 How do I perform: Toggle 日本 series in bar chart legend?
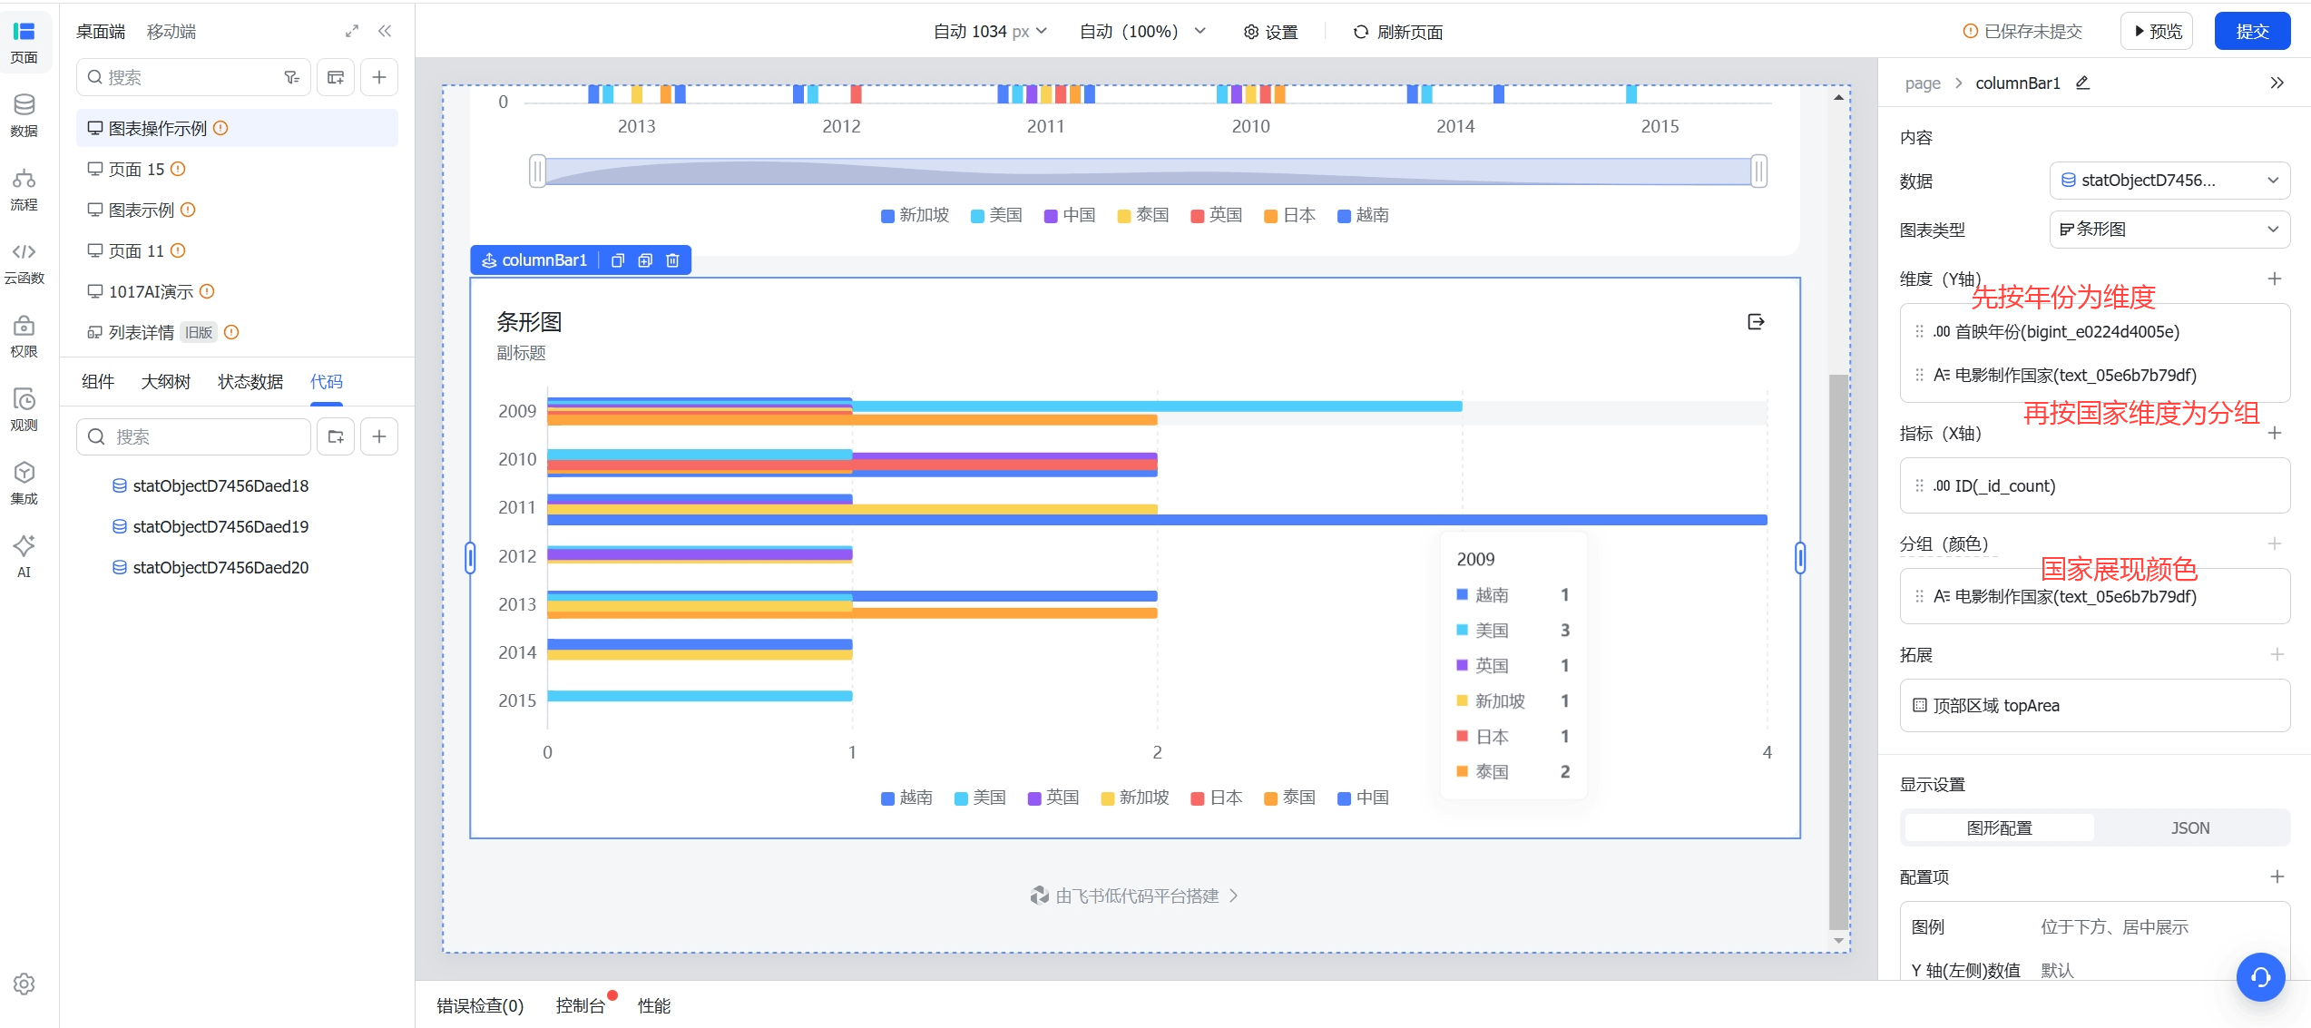point(1217,798)
